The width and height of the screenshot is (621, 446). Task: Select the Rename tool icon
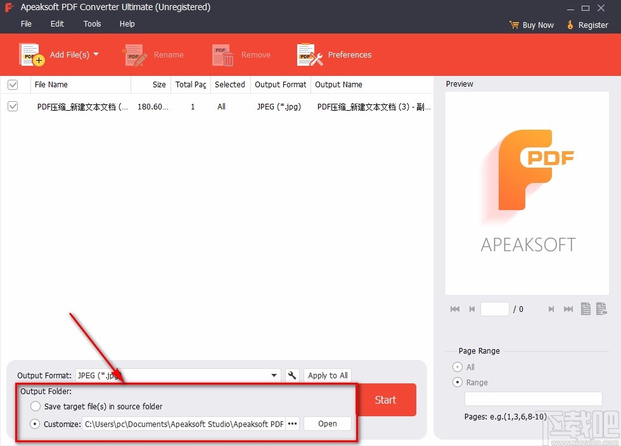[134, 54]
